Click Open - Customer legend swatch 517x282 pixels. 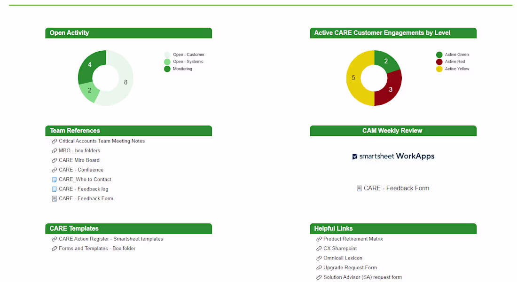pos(167,55)
